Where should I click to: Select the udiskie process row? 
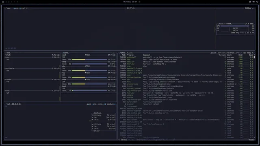click(186, 95)
